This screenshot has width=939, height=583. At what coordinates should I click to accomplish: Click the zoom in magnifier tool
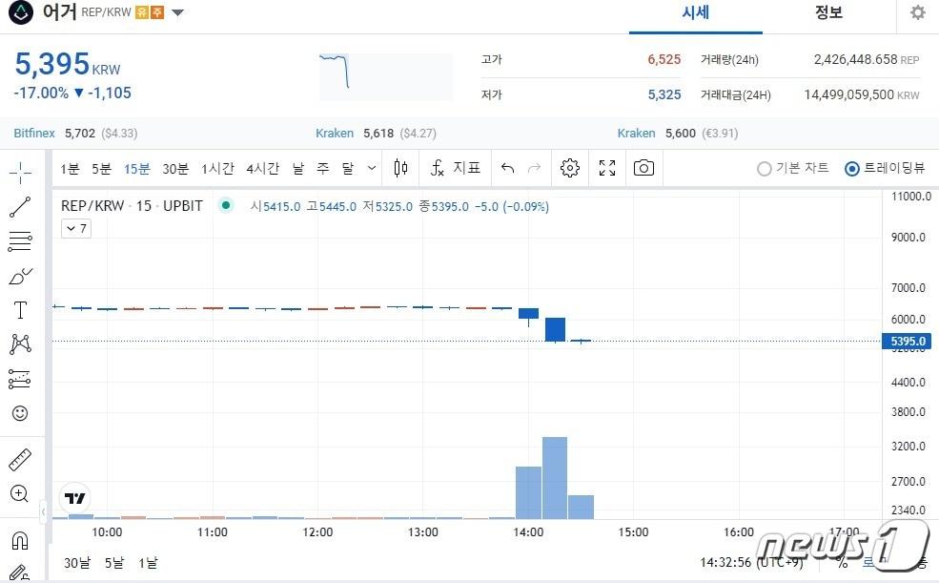coord(20,493)
